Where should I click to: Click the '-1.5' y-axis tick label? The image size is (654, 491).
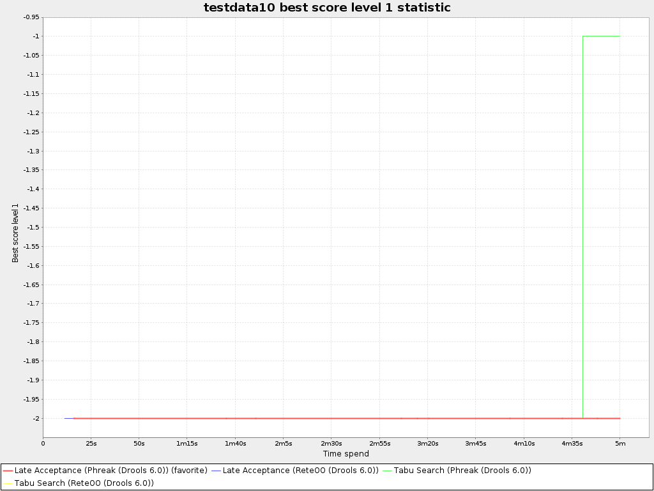32,228
